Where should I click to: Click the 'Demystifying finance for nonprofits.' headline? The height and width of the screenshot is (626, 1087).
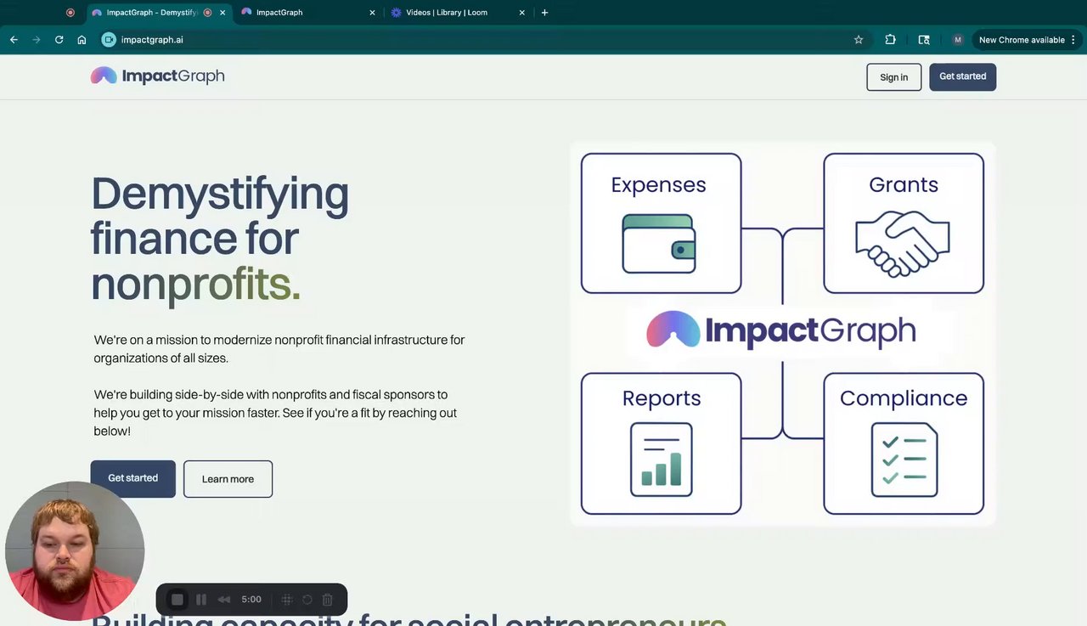pos(220,239)
